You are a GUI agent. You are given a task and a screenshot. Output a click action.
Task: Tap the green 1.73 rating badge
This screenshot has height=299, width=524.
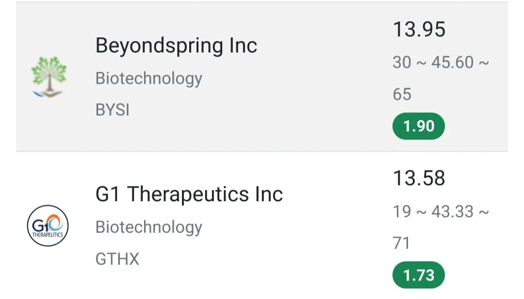(418, 275)
